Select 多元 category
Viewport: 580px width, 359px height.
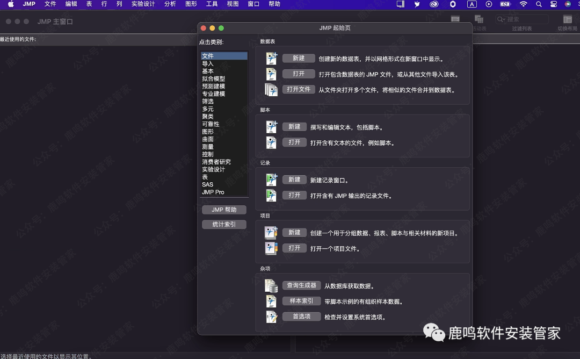[x=224, y=109]
